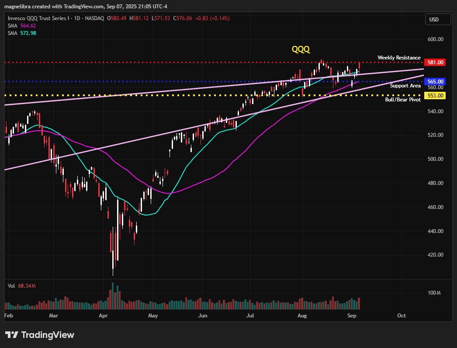
Task: Click the Vol 68.34M volume legend
Action: click(x=21, y=286)
